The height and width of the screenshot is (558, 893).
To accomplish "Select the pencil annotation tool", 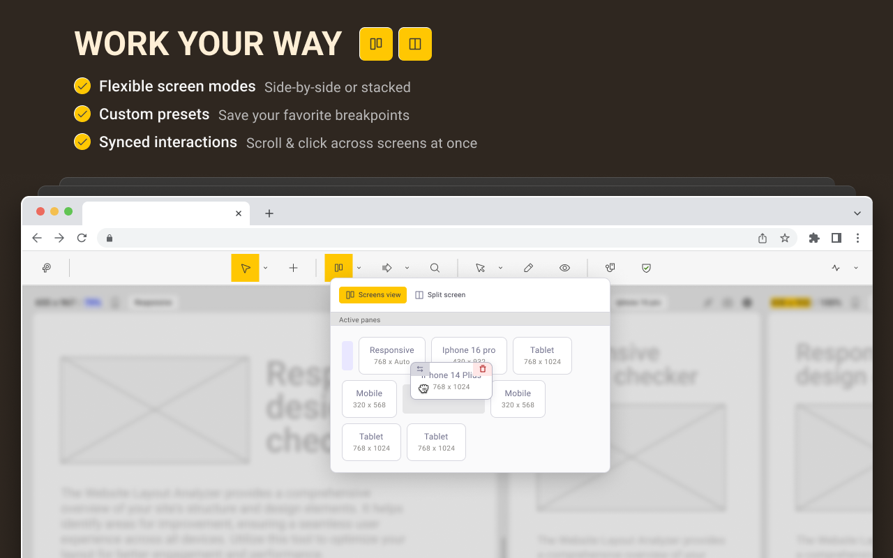I will tap(528, 267).
